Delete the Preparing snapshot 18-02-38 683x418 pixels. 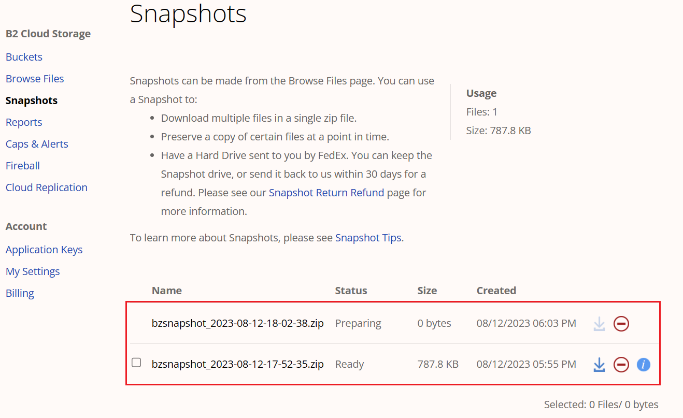(621, 324)
